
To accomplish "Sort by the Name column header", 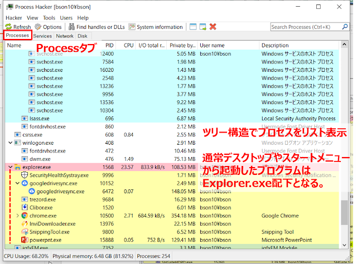I will pyautogui.click(x=14, y=45).
